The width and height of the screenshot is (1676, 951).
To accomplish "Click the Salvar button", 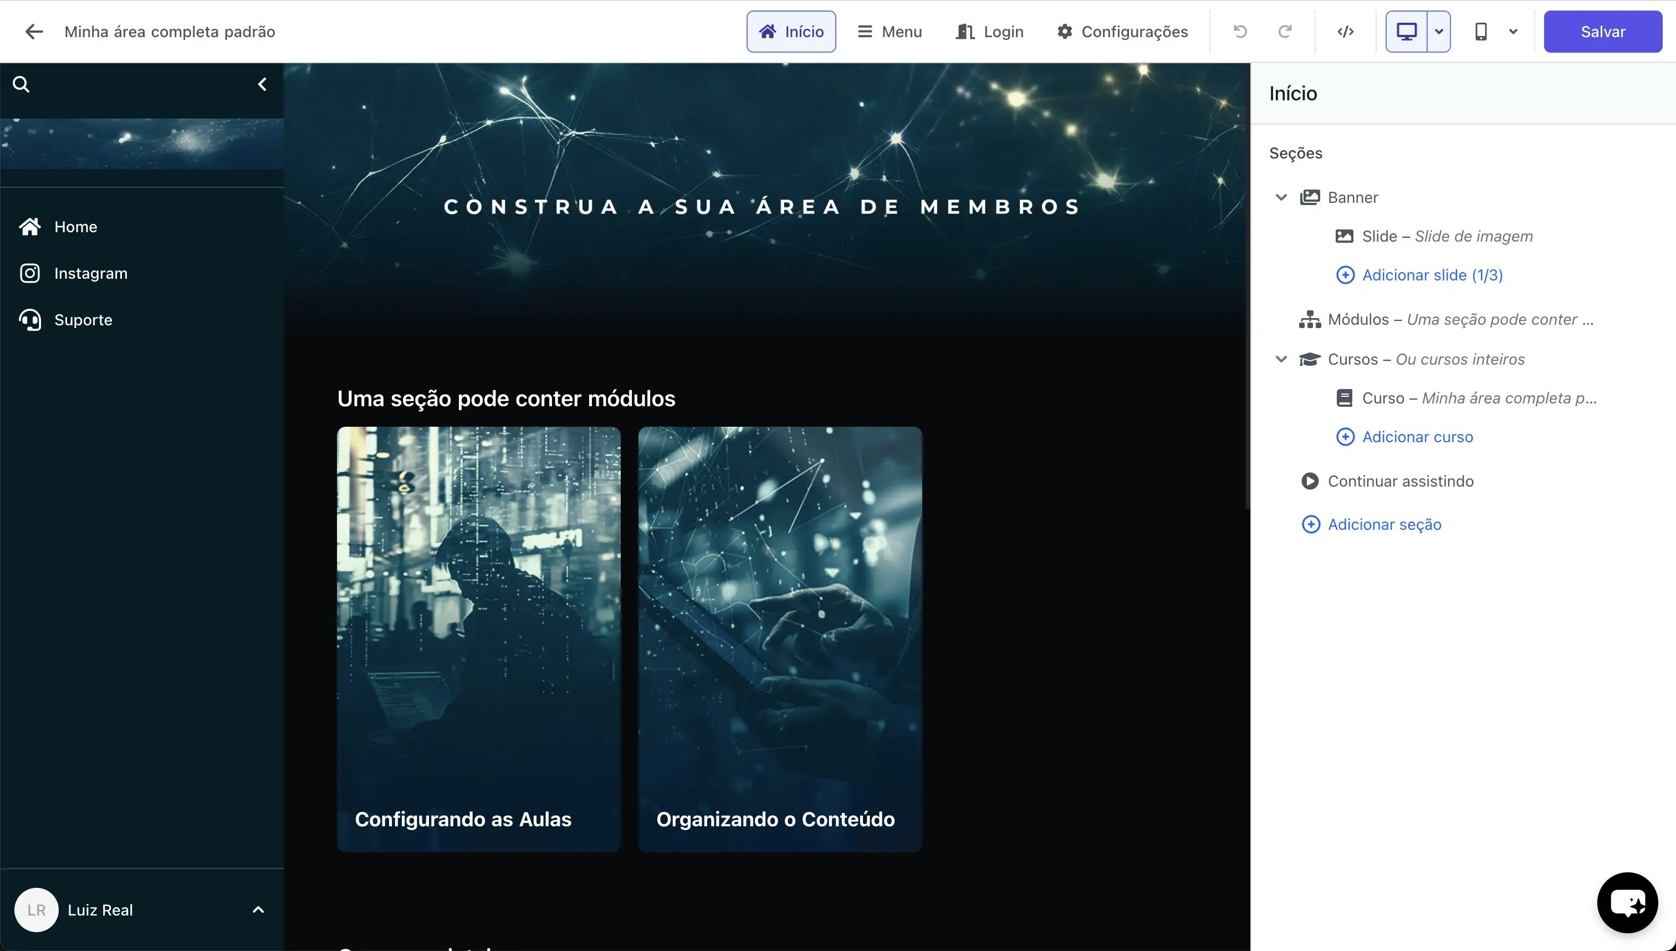I will pos(1603,30).
